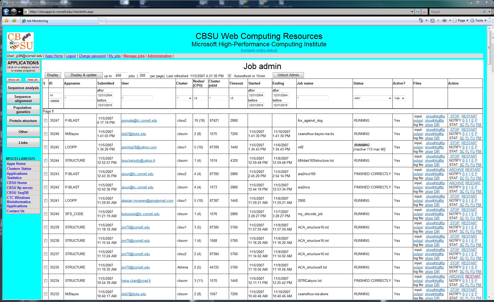The image size is (494, 302).
Task: Select checkbox for job 35247
Action: tap(46, 120)
